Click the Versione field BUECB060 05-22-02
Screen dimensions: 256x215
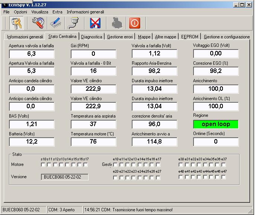point(65,177)
